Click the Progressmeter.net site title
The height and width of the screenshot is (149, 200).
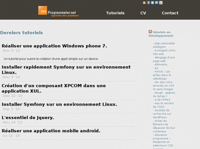coord(62,12)
